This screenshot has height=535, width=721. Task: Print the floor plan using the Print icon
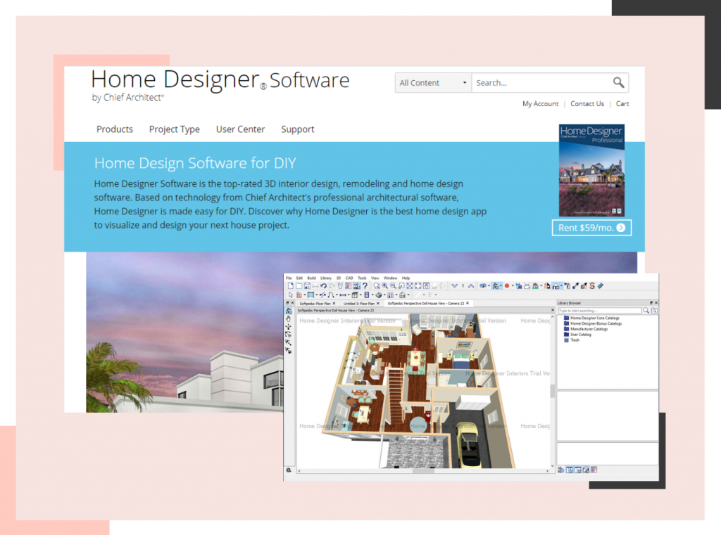[315, 283]
